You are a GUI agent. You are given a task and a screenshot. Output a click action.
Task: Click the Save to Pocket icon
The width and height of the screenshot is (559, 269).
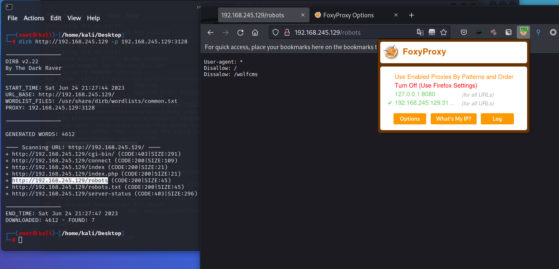(464, 32)
